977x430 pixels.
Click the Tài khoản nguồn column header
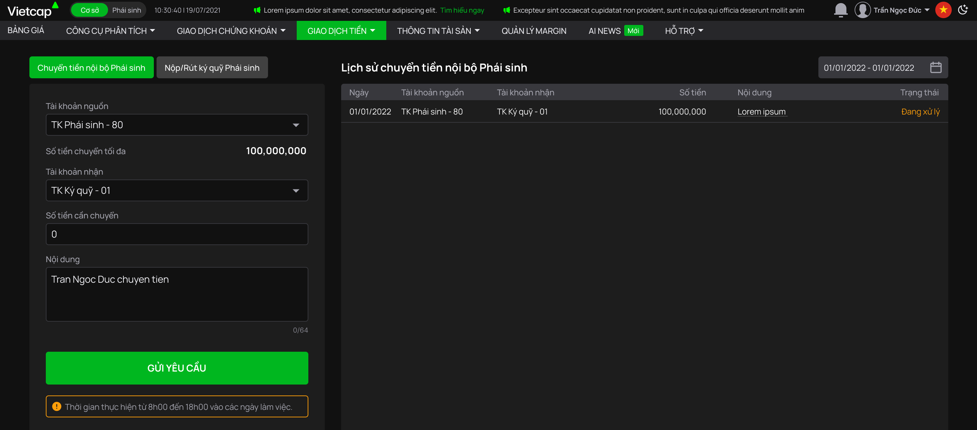tap(432, 92)
